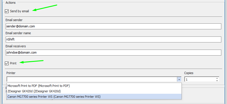Screen dimensions: 227x104
Task: Click the Send by email label text
Action: pos(19,11)
